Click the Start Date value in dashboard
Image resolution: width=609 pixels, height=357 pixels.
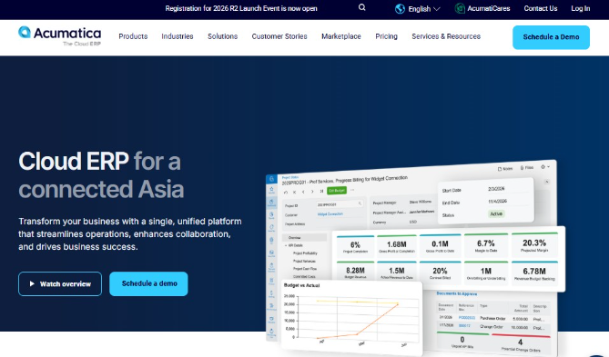point(496,189)
